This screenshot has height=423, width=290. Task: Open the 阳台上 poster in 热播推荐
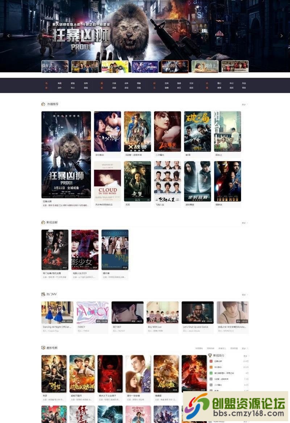(x=228, y=131)
